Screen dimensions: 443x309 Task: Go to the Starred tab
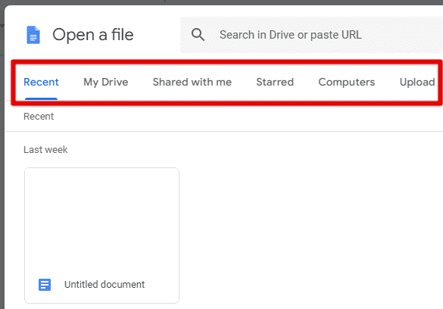pyautogui.click(x=275, y=83)
